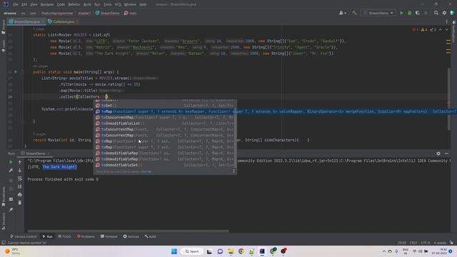Close the StreamDemo.java editor tab
The height and width of the screenshot is (257, 457).
(x=43, y=21)
